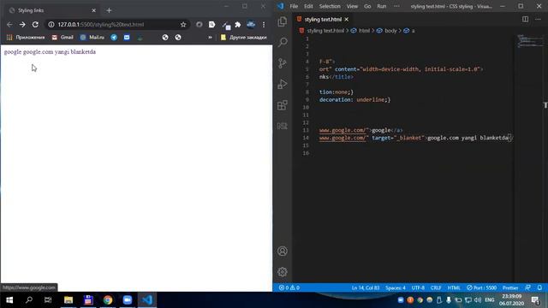
Task: Click html breadcrumb item
Action: (364, 31)
